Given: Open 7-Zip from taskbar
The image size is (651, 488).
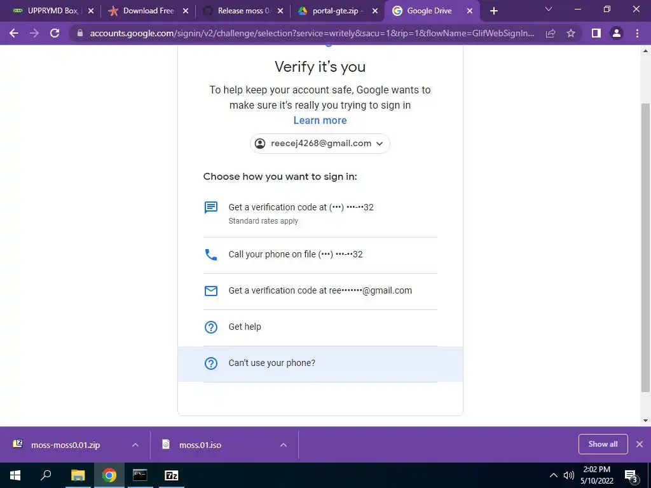Looking at the screenshot, I should (x=172, y=475).
